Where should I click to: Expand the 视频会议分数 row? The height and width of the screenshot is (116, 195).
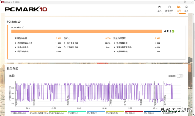point(16,47)
